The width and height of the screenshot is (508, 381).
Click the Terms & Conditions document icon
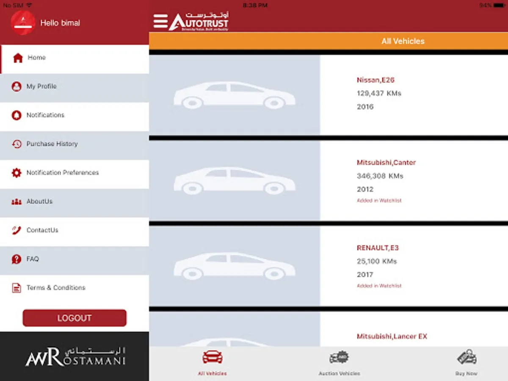click(17, 288)
